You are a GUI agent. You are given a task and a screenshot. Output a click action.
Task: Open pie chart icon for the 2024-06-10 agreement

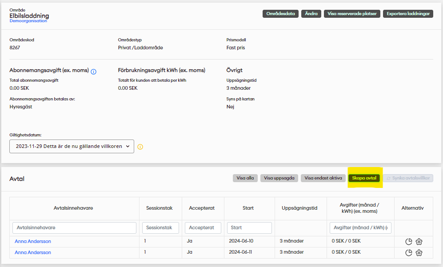(409, 242)
